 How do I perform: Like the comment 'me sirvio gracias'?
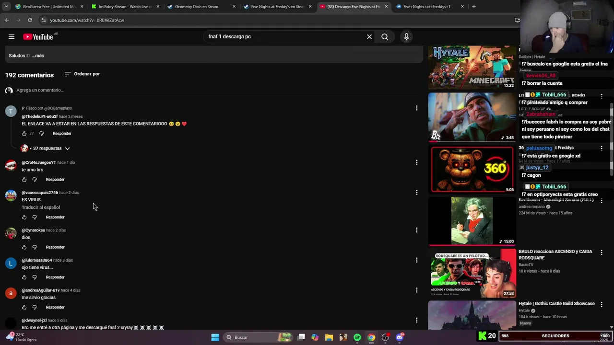pos(24,308)
